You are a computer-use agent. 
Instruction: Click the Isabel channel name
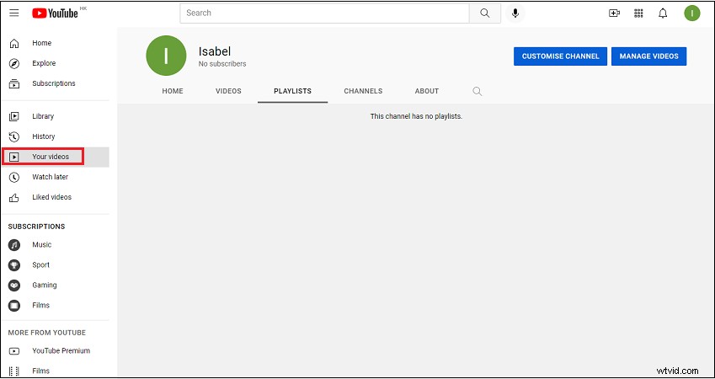pyautogui.click(x=215, y=51)
